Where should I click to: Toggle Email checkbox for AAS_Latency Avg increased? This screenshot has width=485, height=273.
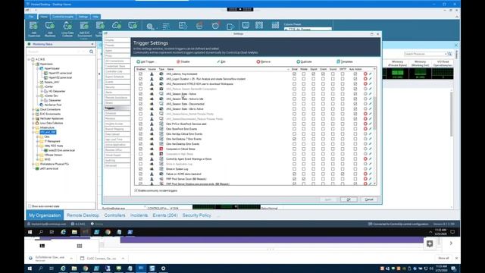coord(294,74)
